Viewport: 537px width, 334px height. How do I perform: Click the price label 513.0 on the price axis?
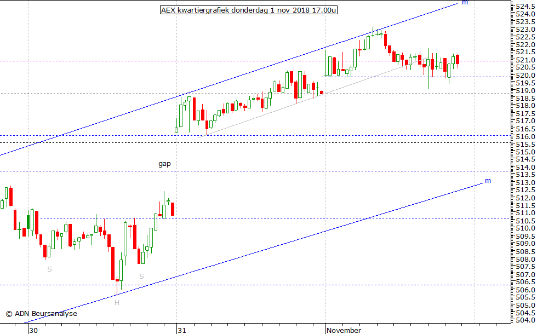point(525,182)
